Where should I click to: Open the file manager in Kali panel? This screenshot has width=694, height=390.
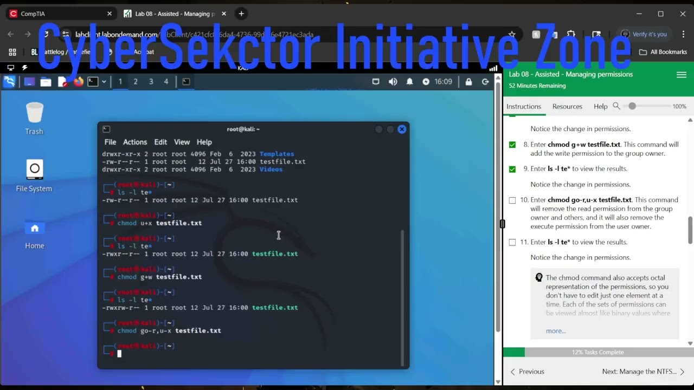tap(46, 82)
